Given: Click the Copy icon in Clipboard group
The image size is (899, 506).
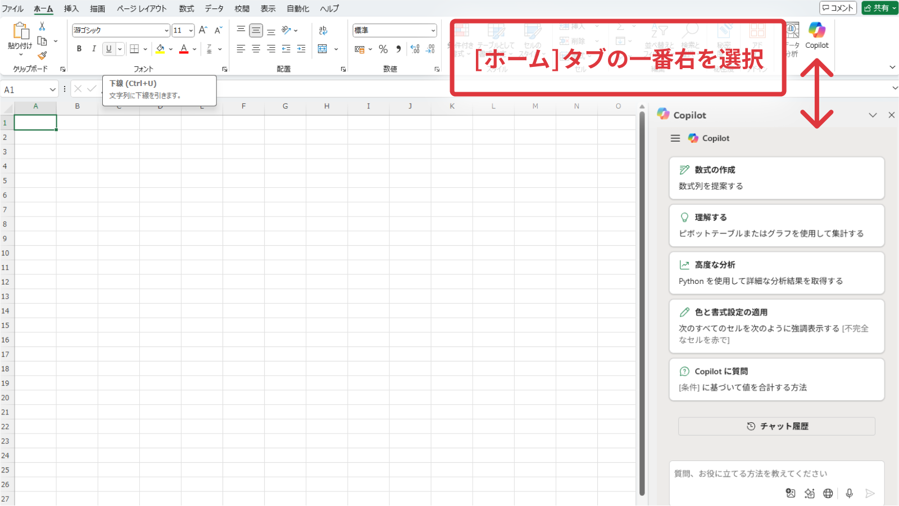Looking at the screenshot, I should tap(42, 41).
